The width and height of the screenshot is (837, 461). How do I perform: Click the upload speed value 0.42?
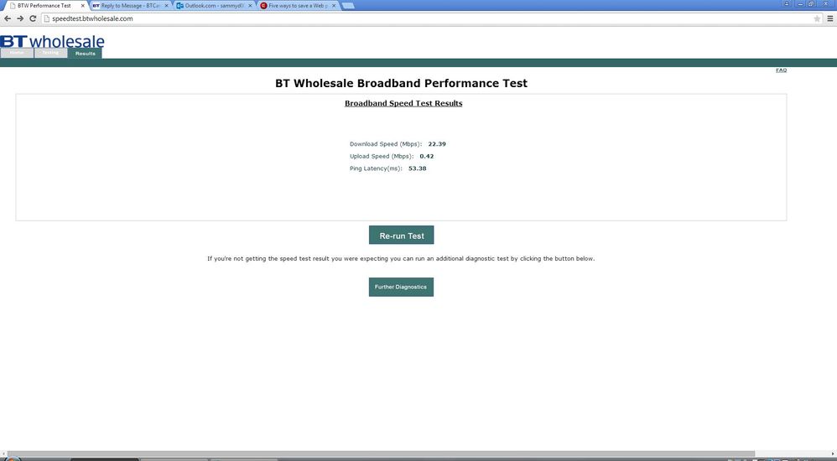[427, 157]
